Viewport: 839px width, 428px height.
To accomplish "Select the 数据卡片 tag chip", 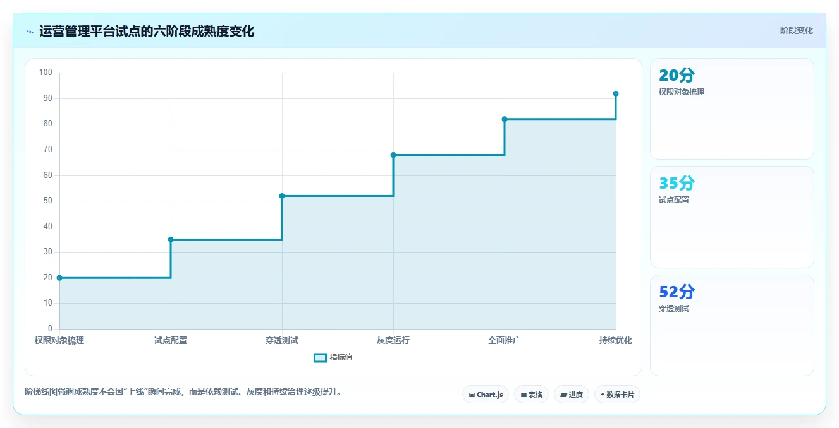I will coord(618,395).
